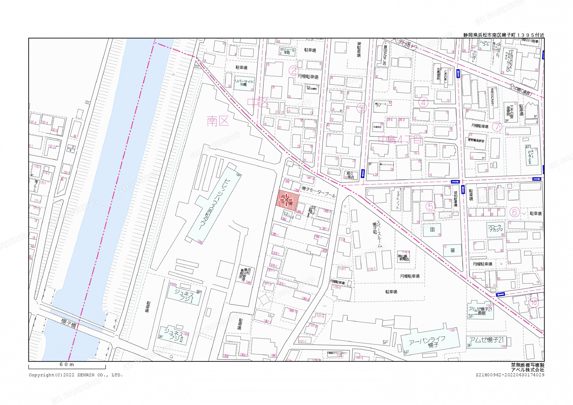
Task: Click blue up arrow beside 契約駐車場
Action: click(x=463, y=189)
